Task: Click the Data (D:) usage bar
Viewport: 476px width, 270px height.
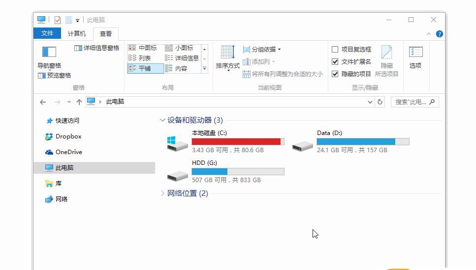Action: click(363, 142)
